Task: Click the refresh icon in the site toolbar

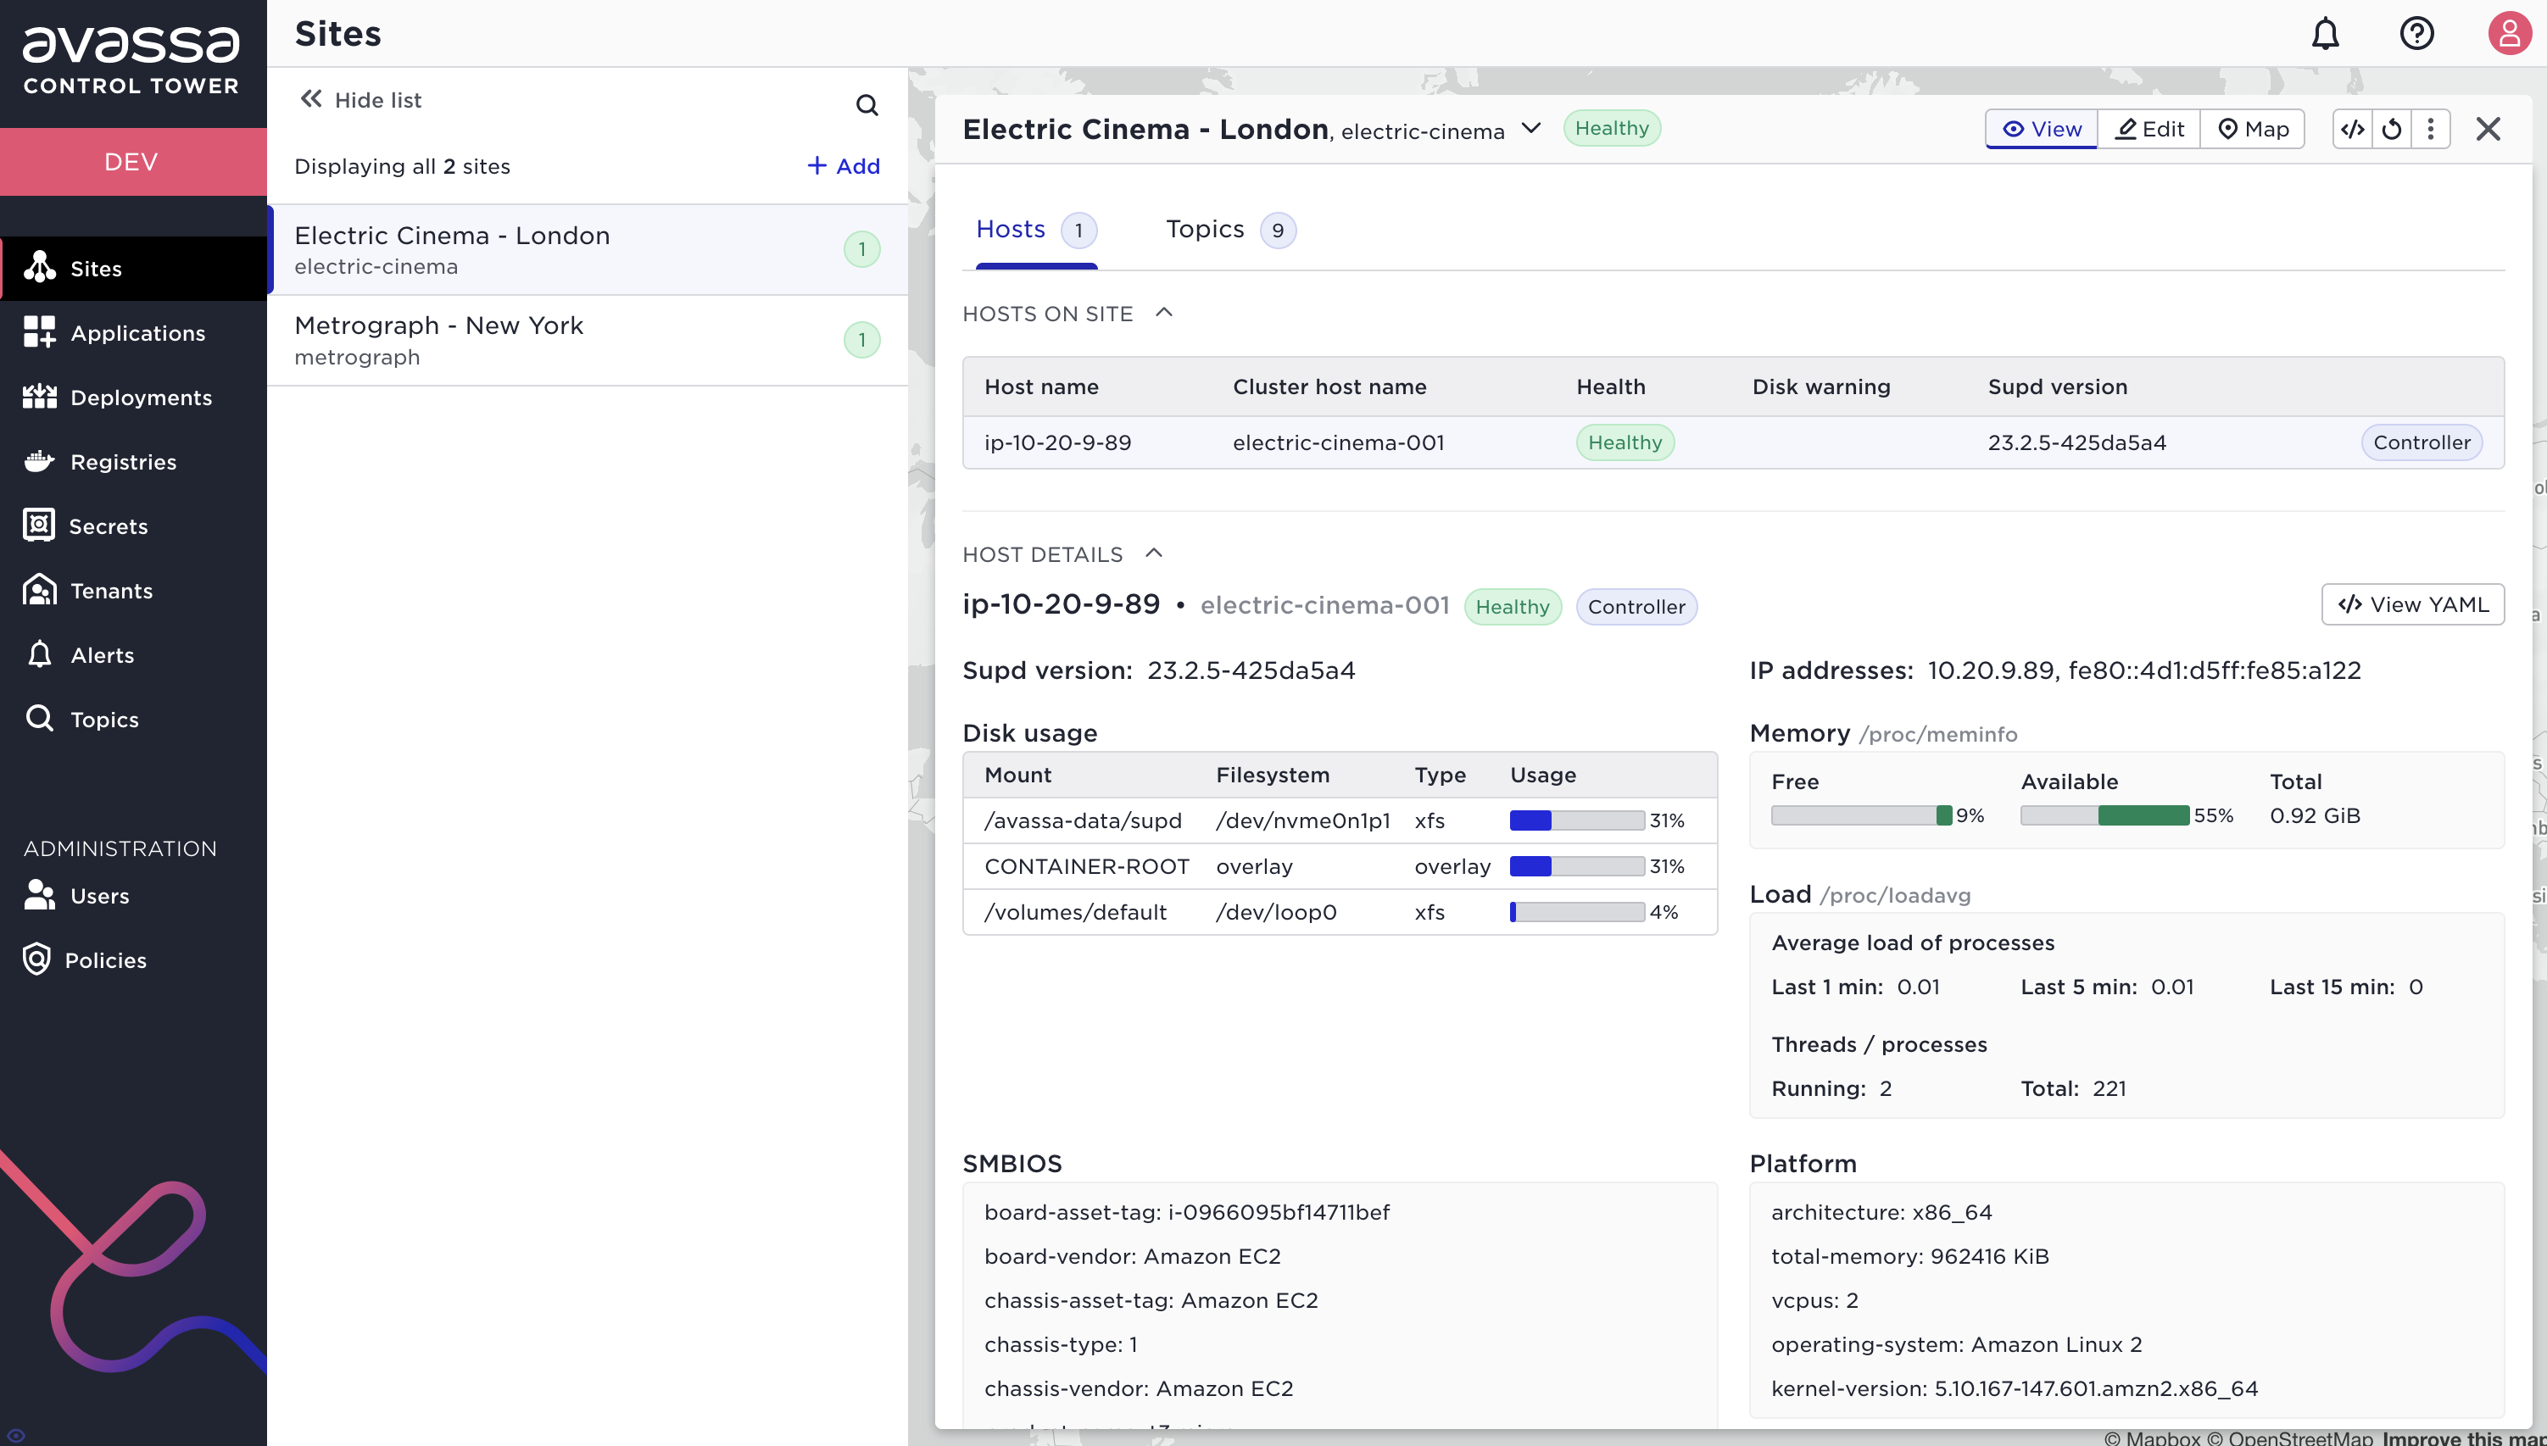Action: 2391,129
